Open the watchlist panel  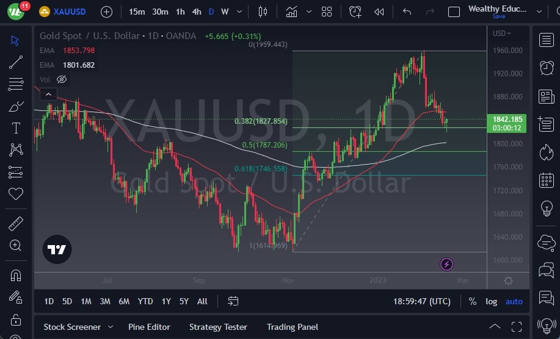pos(547,40)
